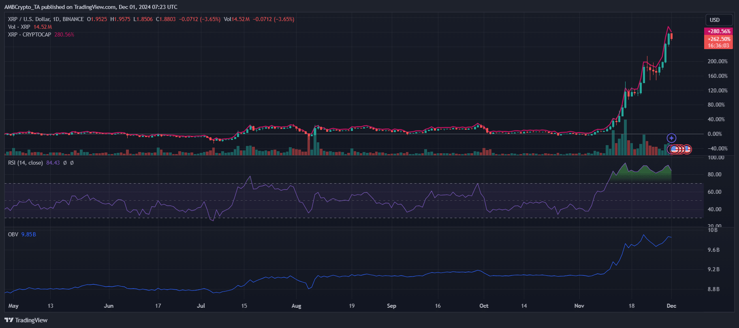Click the Dec label on the time axis
This screenshot has width=739, height=328.
coord(671,306)
